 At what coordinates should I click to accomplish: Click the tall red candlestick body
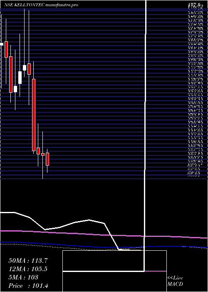point(34,115)
